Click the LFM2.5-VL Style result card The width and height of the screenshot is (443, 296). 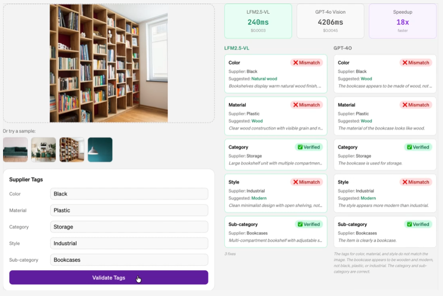point(275,193)
